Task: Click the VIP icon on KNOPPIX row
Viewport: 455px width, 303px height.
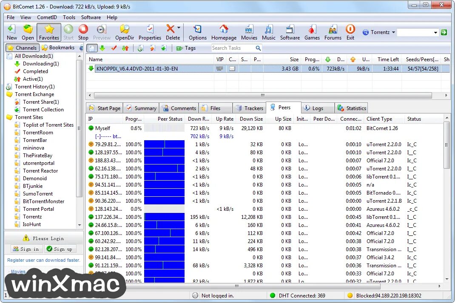Action: 220,69
